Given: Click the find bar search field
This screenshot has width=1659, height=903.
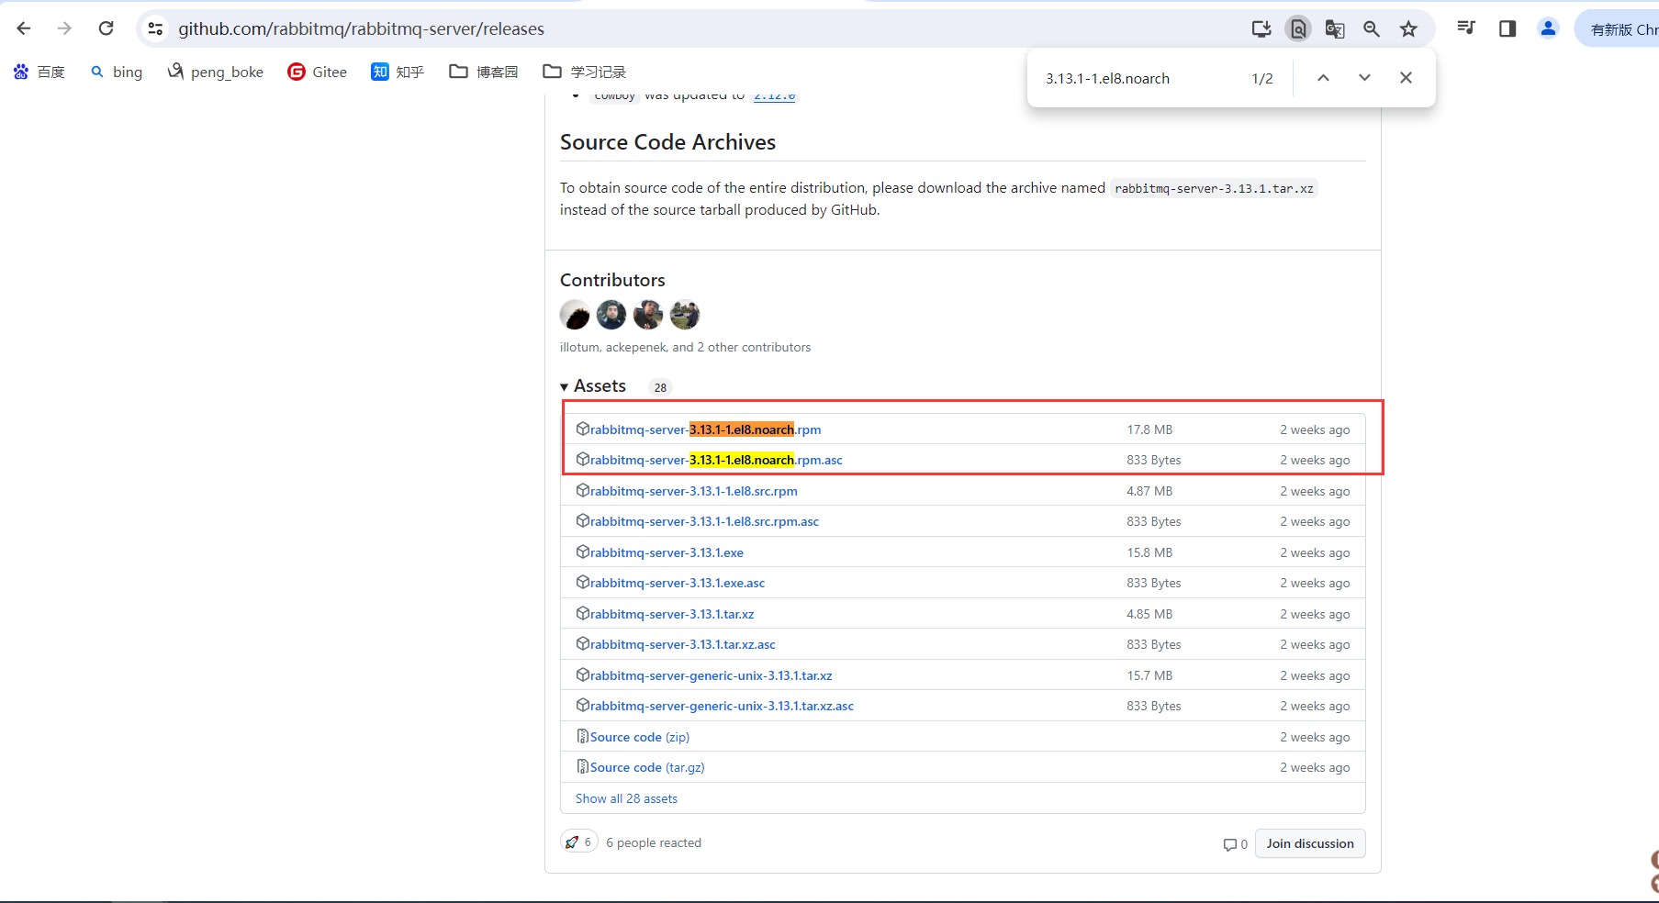Looking at the screenshot, I should pyautogui.click(x=1138, y=79).
